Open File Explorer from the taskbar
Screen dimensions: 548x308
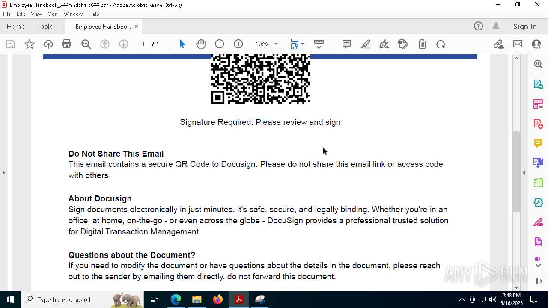(197, 299)
